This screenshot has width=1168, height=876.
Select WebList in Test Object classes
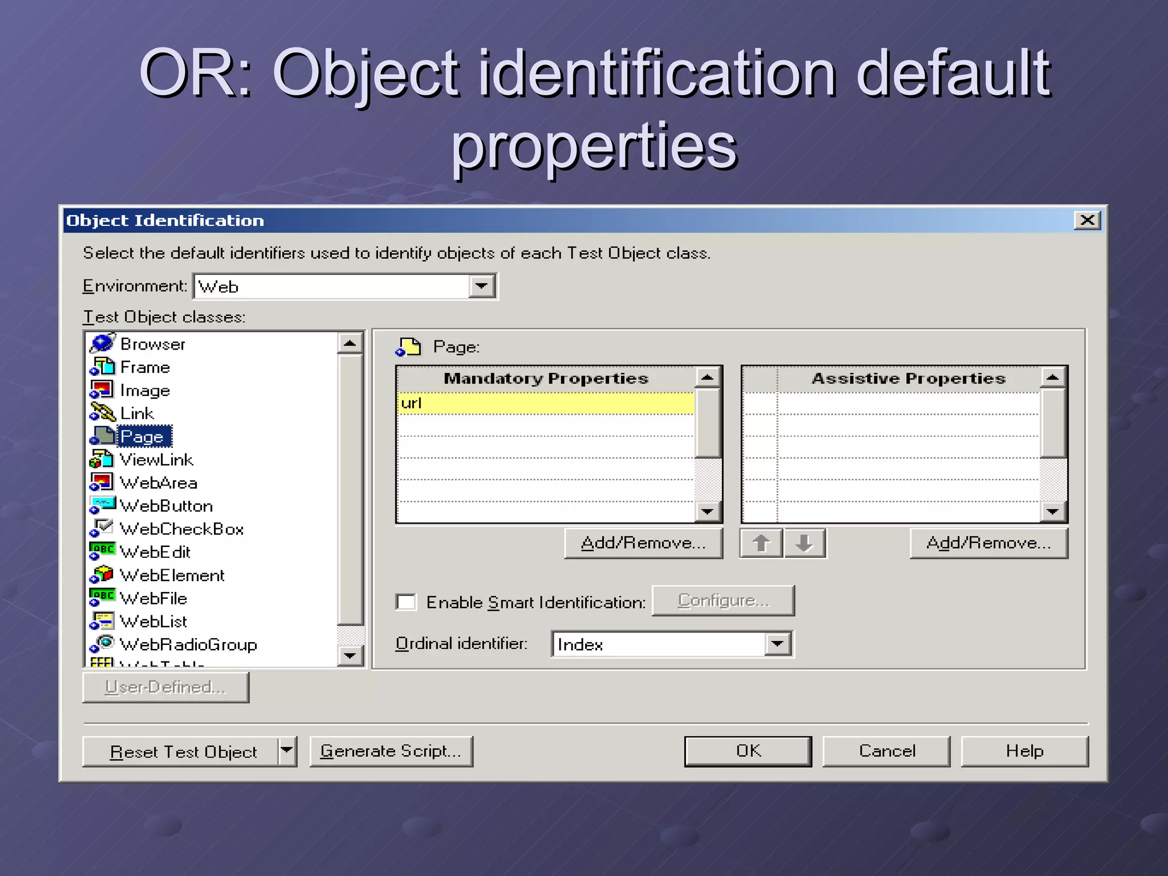(x=153, y=622)
